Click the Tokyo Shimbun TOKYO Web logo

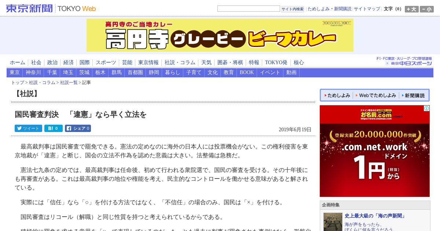click(x=51, y=8)
